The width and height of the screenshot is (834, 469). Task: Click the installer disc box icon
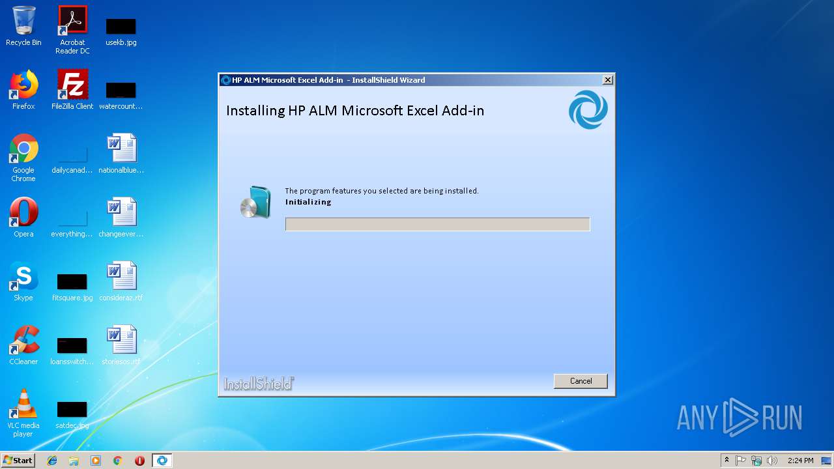[x=255, y=202]
